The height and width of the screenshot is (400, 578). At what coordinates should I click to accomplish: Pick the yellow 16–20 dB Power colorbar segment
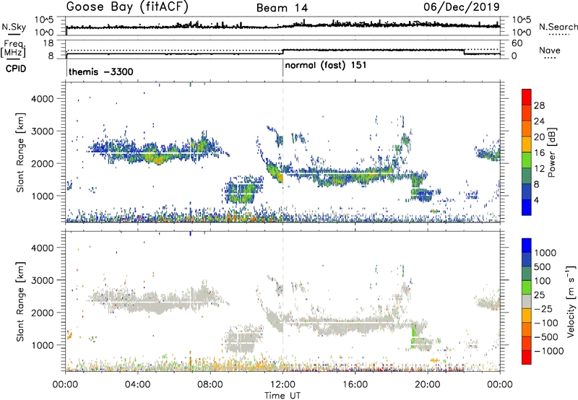[x=527, y=144]
